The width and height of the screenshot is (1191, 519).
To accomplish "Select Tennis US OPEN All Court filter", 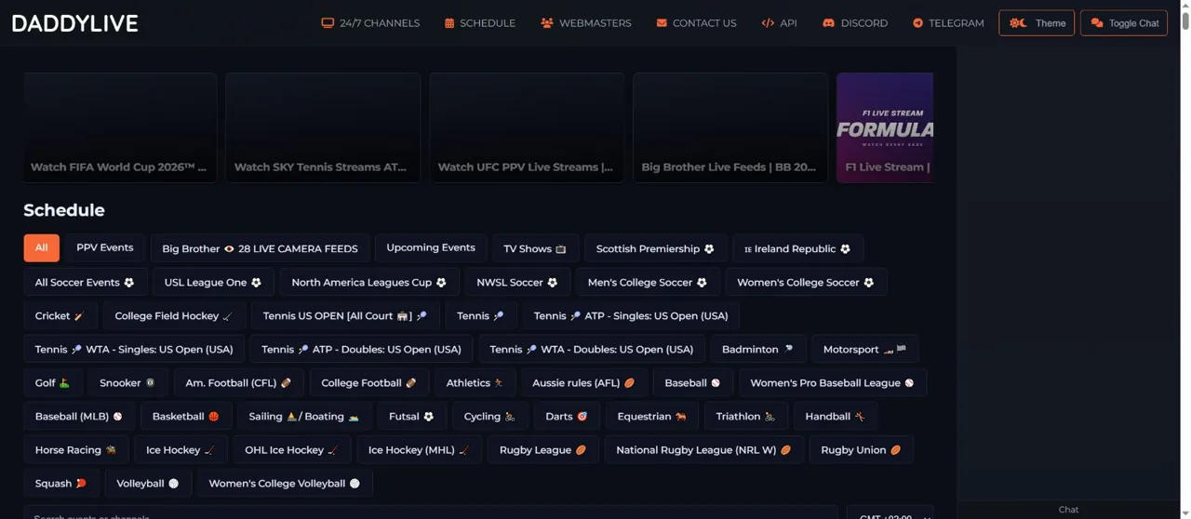I will 346,315.
